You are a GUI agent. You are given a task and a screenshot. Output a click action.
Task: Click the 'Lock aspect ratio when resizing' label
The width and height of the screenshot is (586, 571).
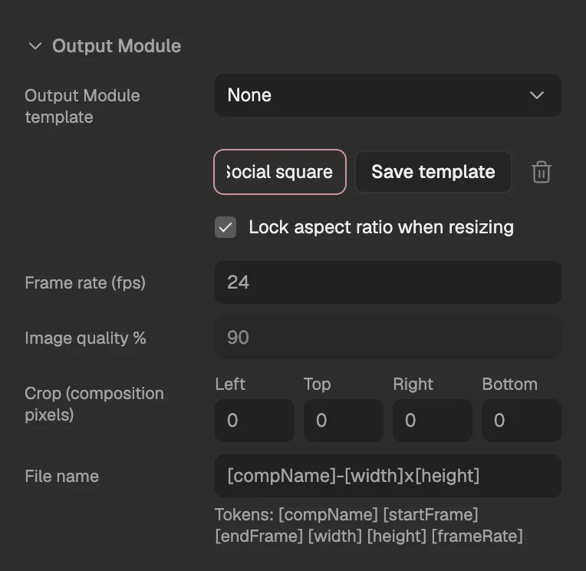[381, 227]
